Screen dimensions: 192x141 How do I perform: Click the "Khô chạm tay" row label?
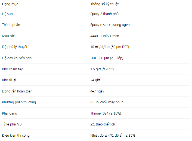coord(12,69)
